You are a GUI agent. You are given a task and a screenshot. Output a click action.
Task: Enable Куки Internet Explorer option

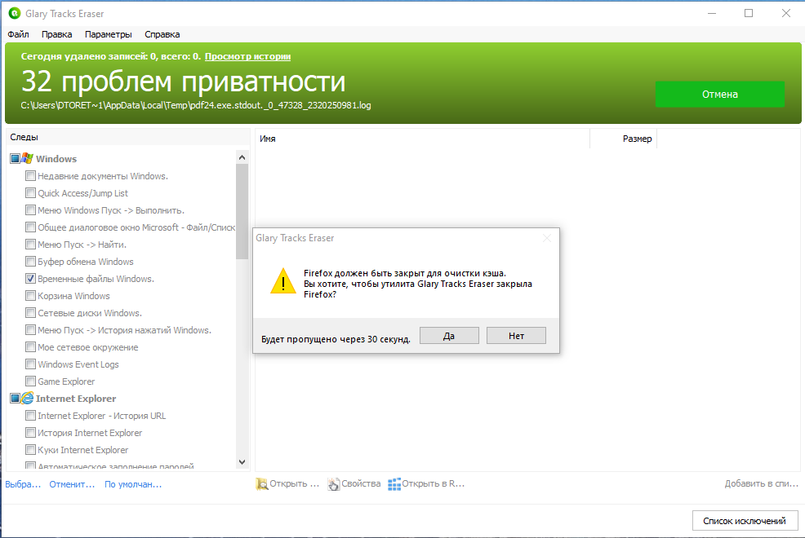click(x=30, y=449)
